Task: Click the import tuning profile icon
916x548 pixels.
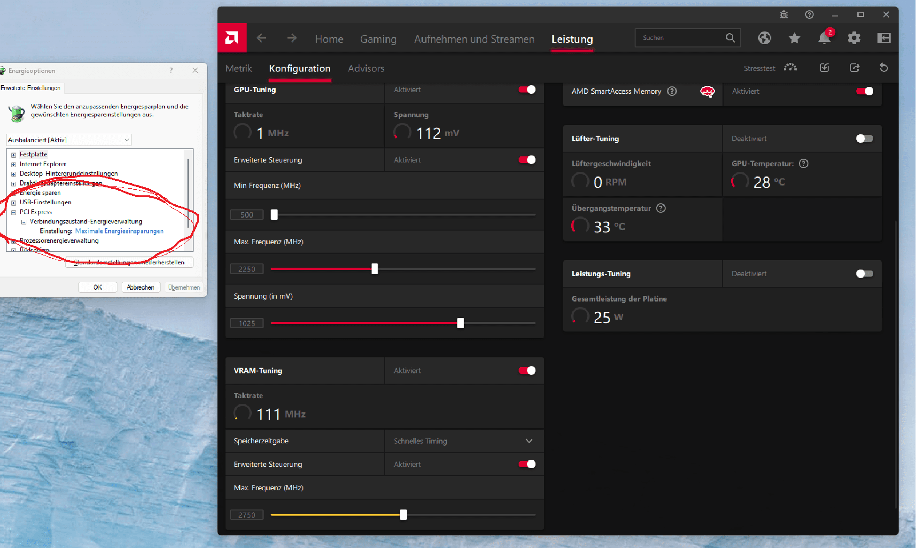Action: click(x=824, y=68)
